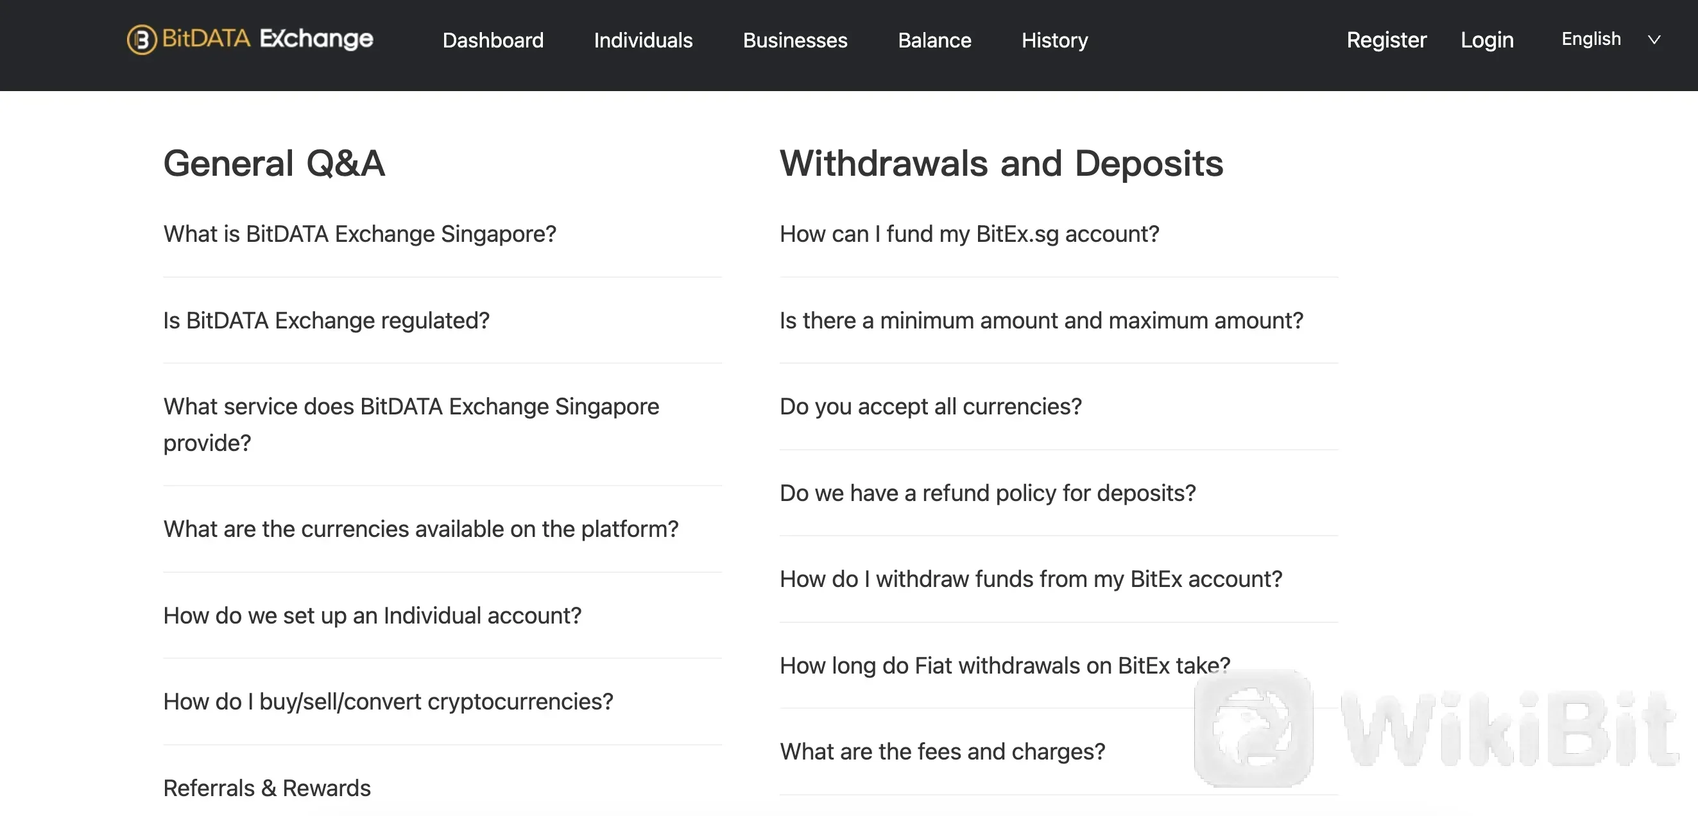View the History navigation item

coord(1054,40)
